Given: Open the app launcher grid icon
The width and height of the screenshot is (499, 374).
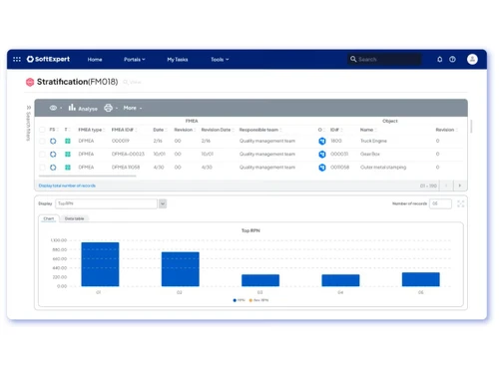Looking at the screenshot, I should [17, 59].
